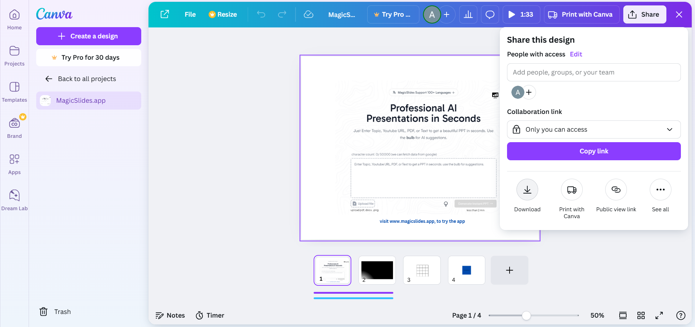This screenshot has width=695, height=327.
Task: Open Projects in the sidebar
Action: point(14,56)
